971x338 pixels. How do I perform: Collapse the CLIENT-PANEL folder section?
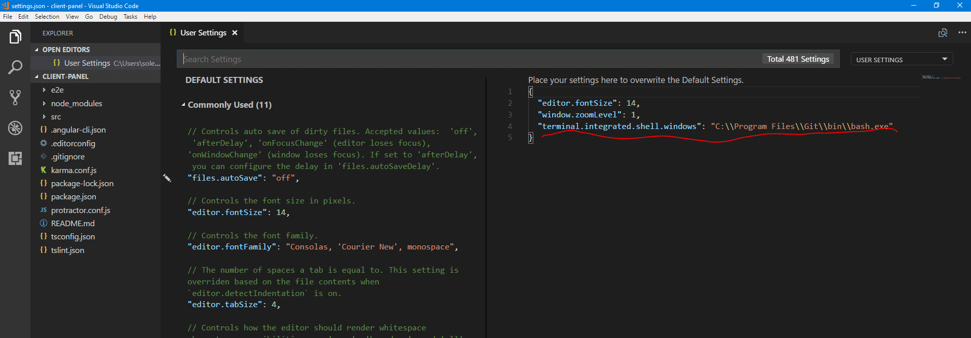95,76
